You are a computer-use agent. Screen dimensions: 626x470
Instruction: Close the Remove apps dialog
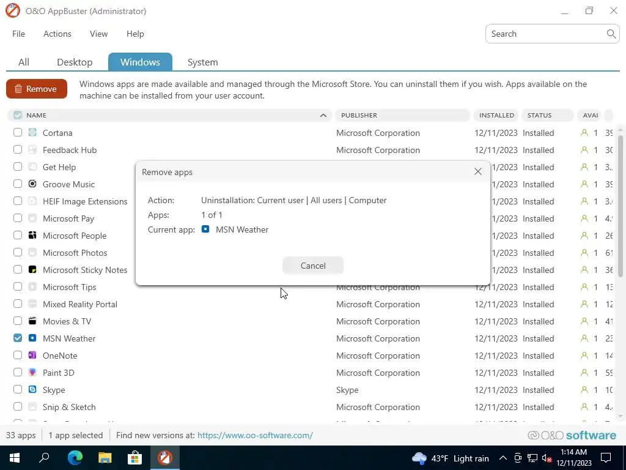(x=478, y=171)
